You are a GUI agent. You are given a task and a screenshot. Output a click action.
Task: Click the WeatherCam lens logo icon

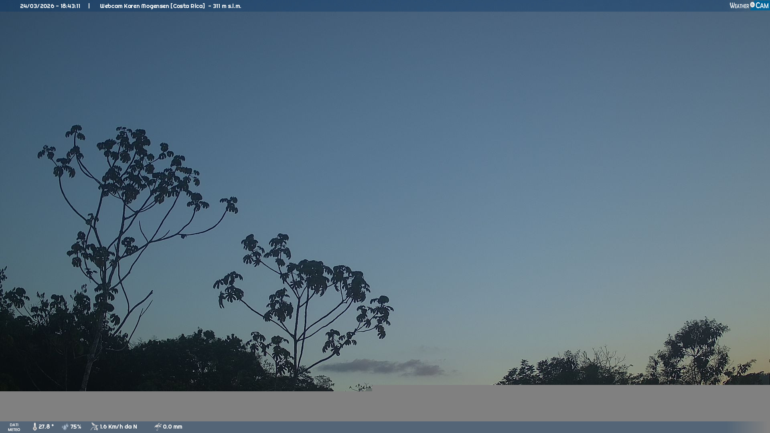click(752, 5)
